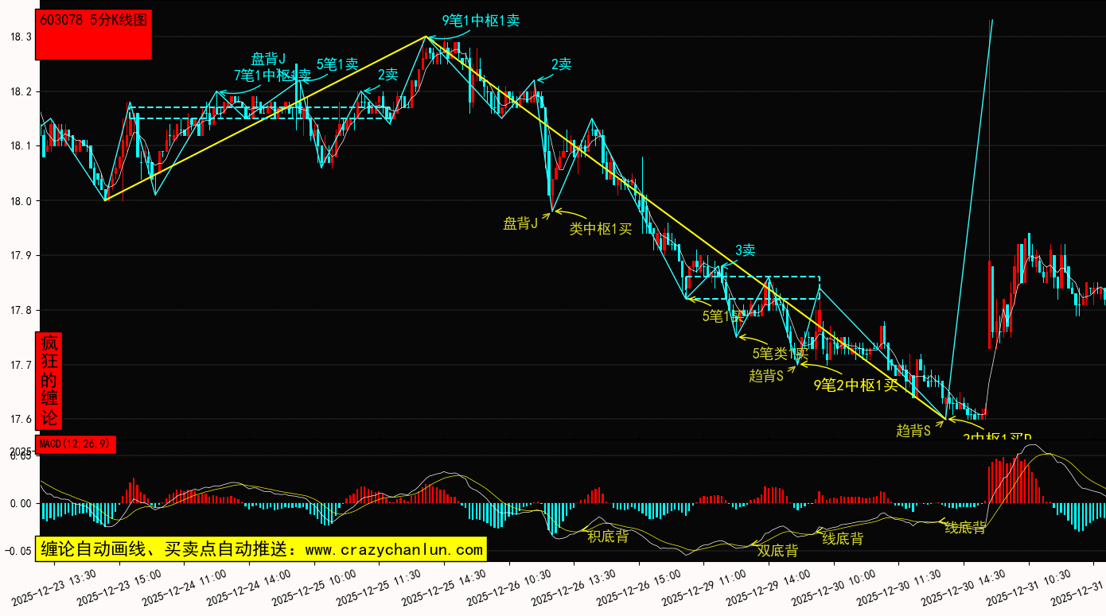Select the 类中枢1买 buy signal label
The image size is (1106, 616).
pyautogui.click(x=600, y=229)
